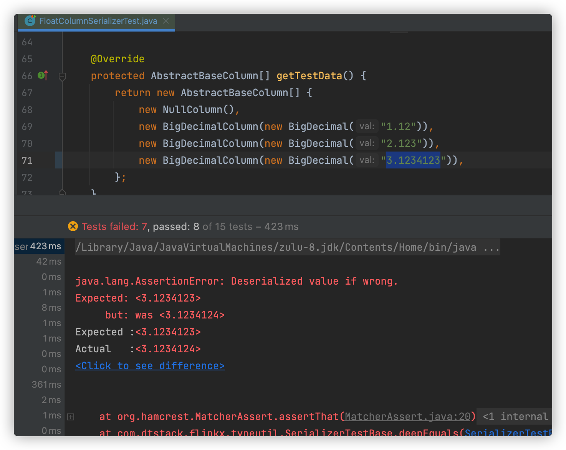The width and height of the screenshot is (566, 450).
Task: Open the Click to see difference link
Action: [150, 366]
